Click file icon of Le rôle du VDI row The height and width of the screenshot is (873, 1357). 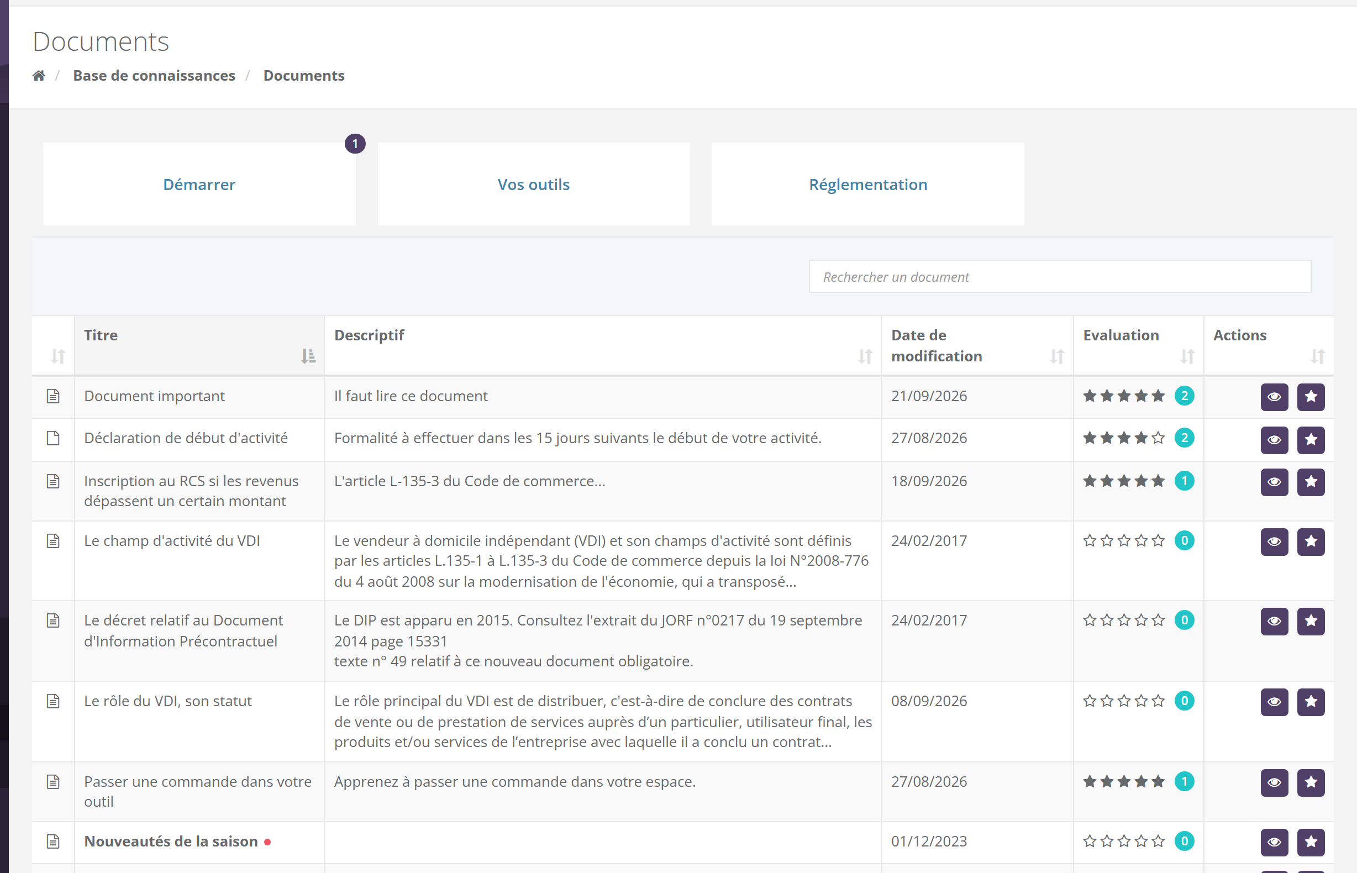53,701
